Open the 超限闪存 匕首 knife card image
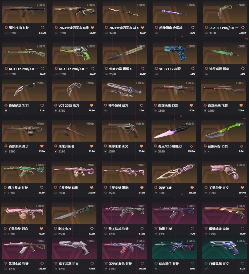The height and width of the screenshot is (274, 249). point(223,131)
